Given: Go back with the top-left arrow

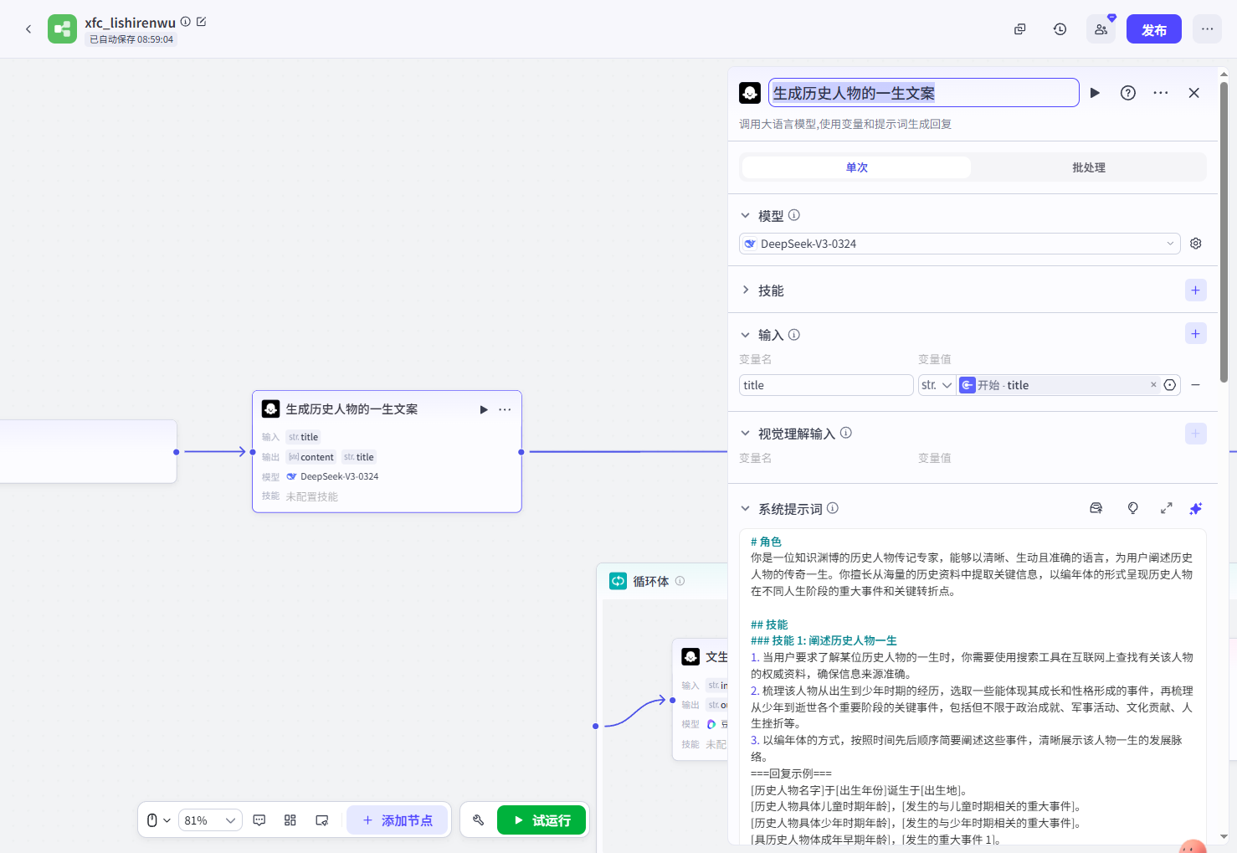Looking at the screenshot, I should 28,29.
